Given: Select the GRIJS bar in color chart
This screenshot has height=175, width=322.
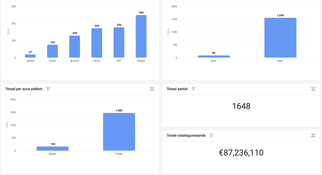Looking at the screenshot, I should 97,43.
